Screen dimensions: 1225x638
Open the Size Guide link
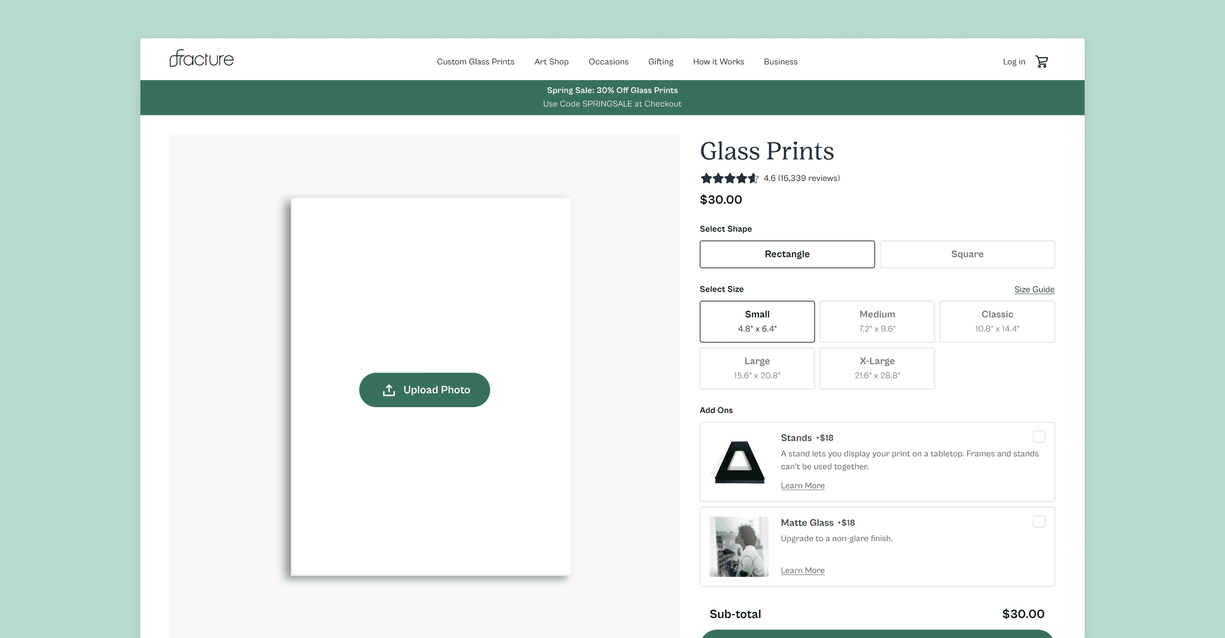point(1034,289)
